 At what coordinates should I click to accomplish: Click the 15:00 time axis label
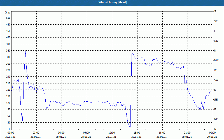(x=137, y=133)
